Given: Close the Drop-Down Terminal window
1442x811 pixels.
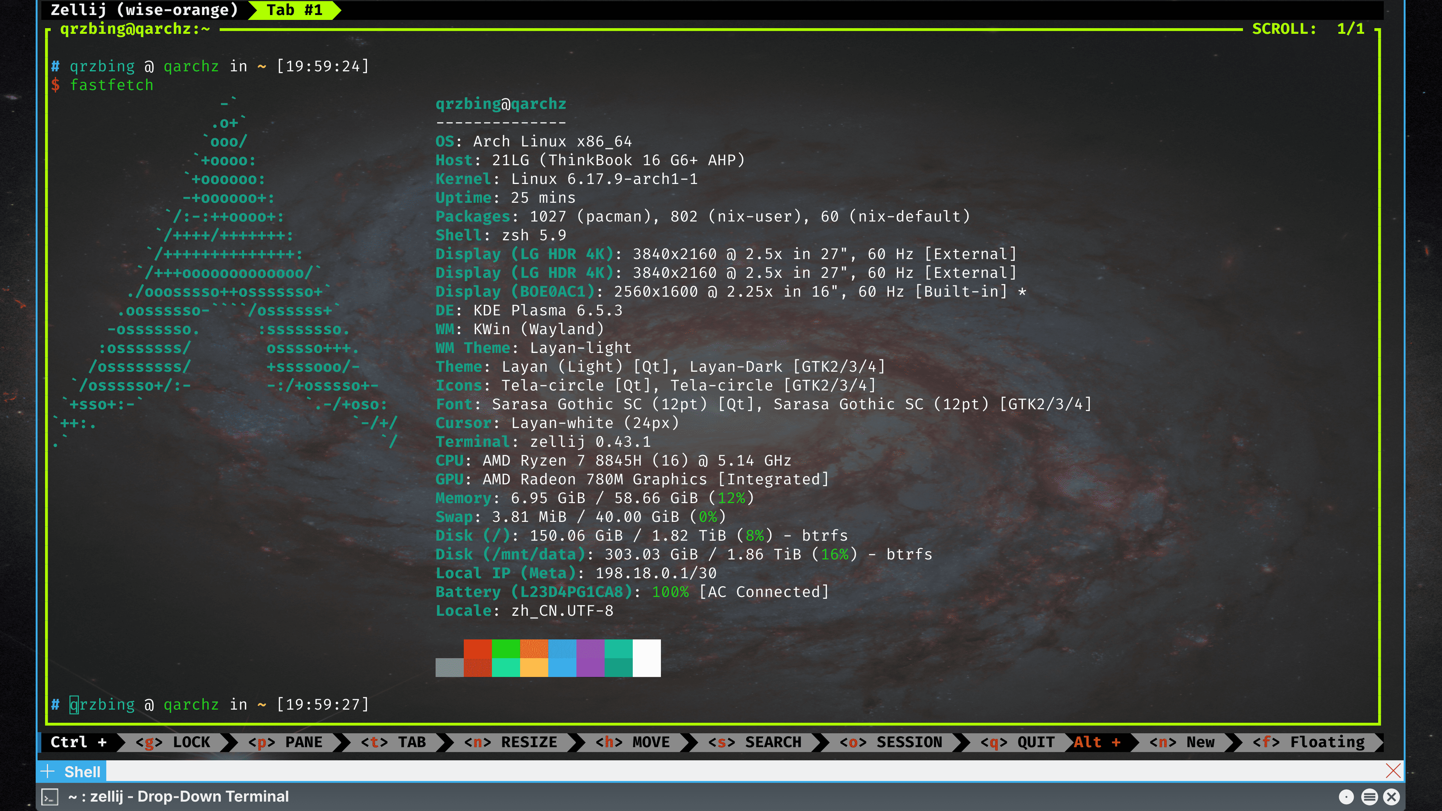Looking at the screenshot, I should pyautogui.click(x=1392, y=796).
